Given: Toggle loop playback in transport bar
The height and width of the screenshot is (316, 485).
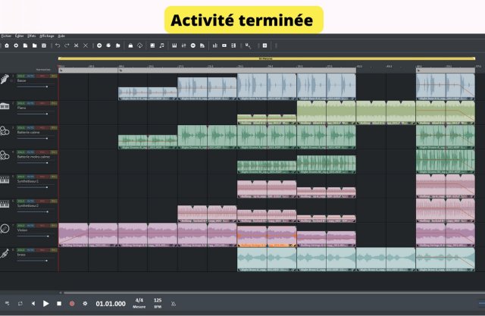Looking at the screenshot, I should (20, 303).
